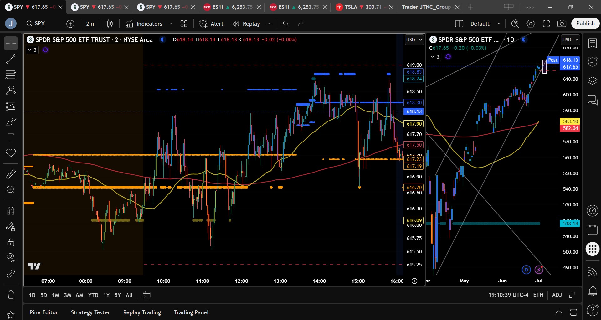
Task: Expand the bottom panel with chevron
Action: click(x=559, y=312)
